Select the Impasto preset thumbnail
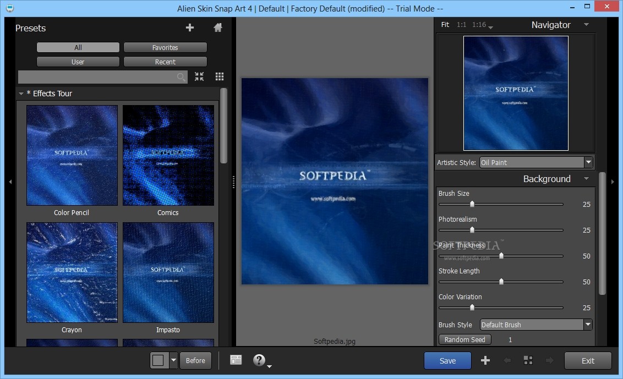The image size is (623, 379). point(168,272)
